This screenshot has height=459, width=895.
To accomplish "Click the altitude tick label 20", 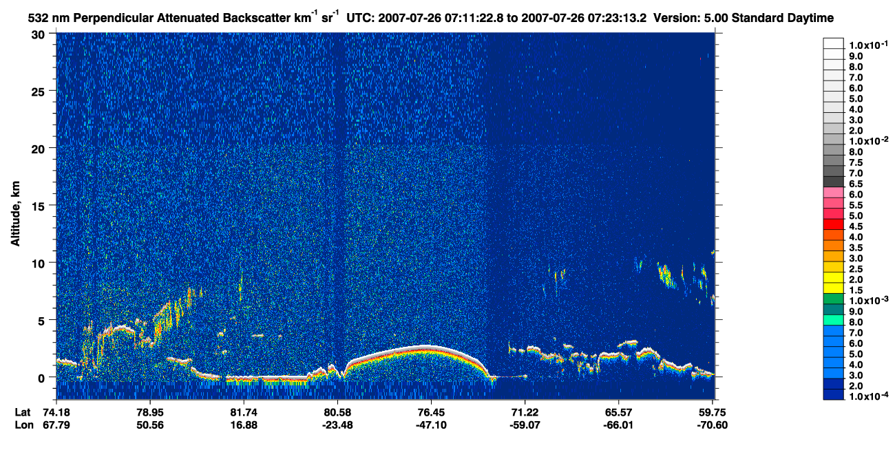I will pyautogui.click(x=39, y=149).
